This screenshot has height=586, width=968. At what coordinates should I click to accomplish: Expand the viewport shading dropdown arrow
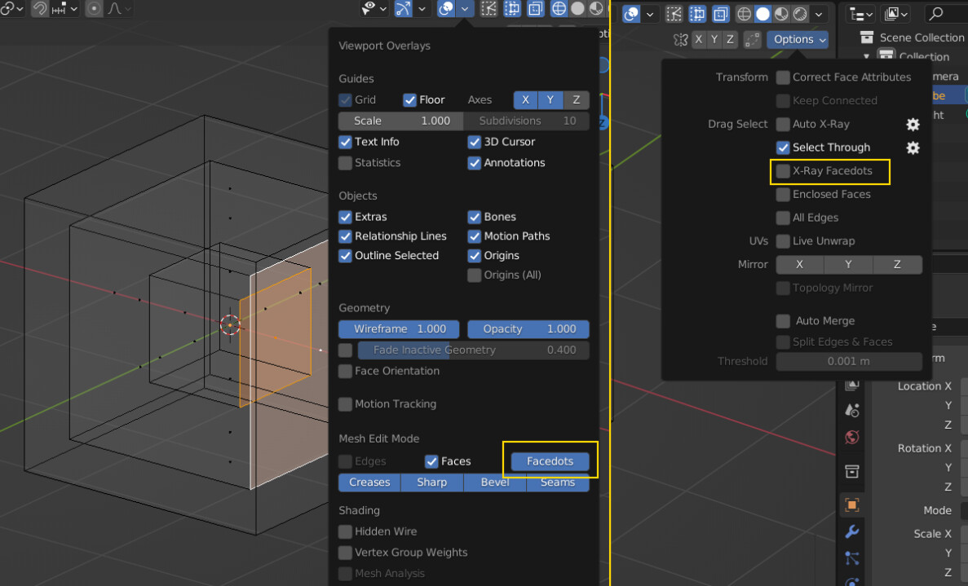(819, 14)
